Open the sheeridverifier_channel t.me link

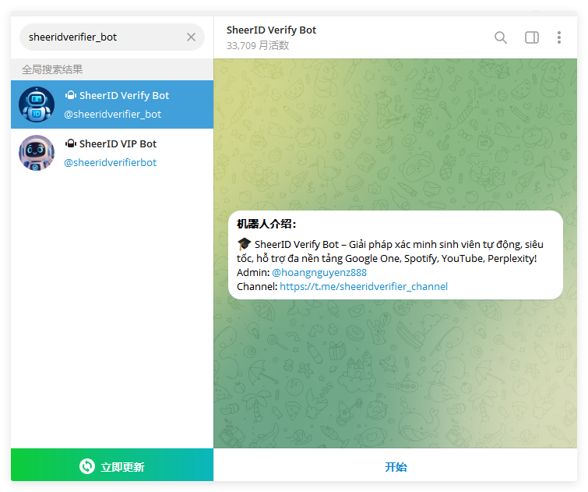(x=364, y=287)
